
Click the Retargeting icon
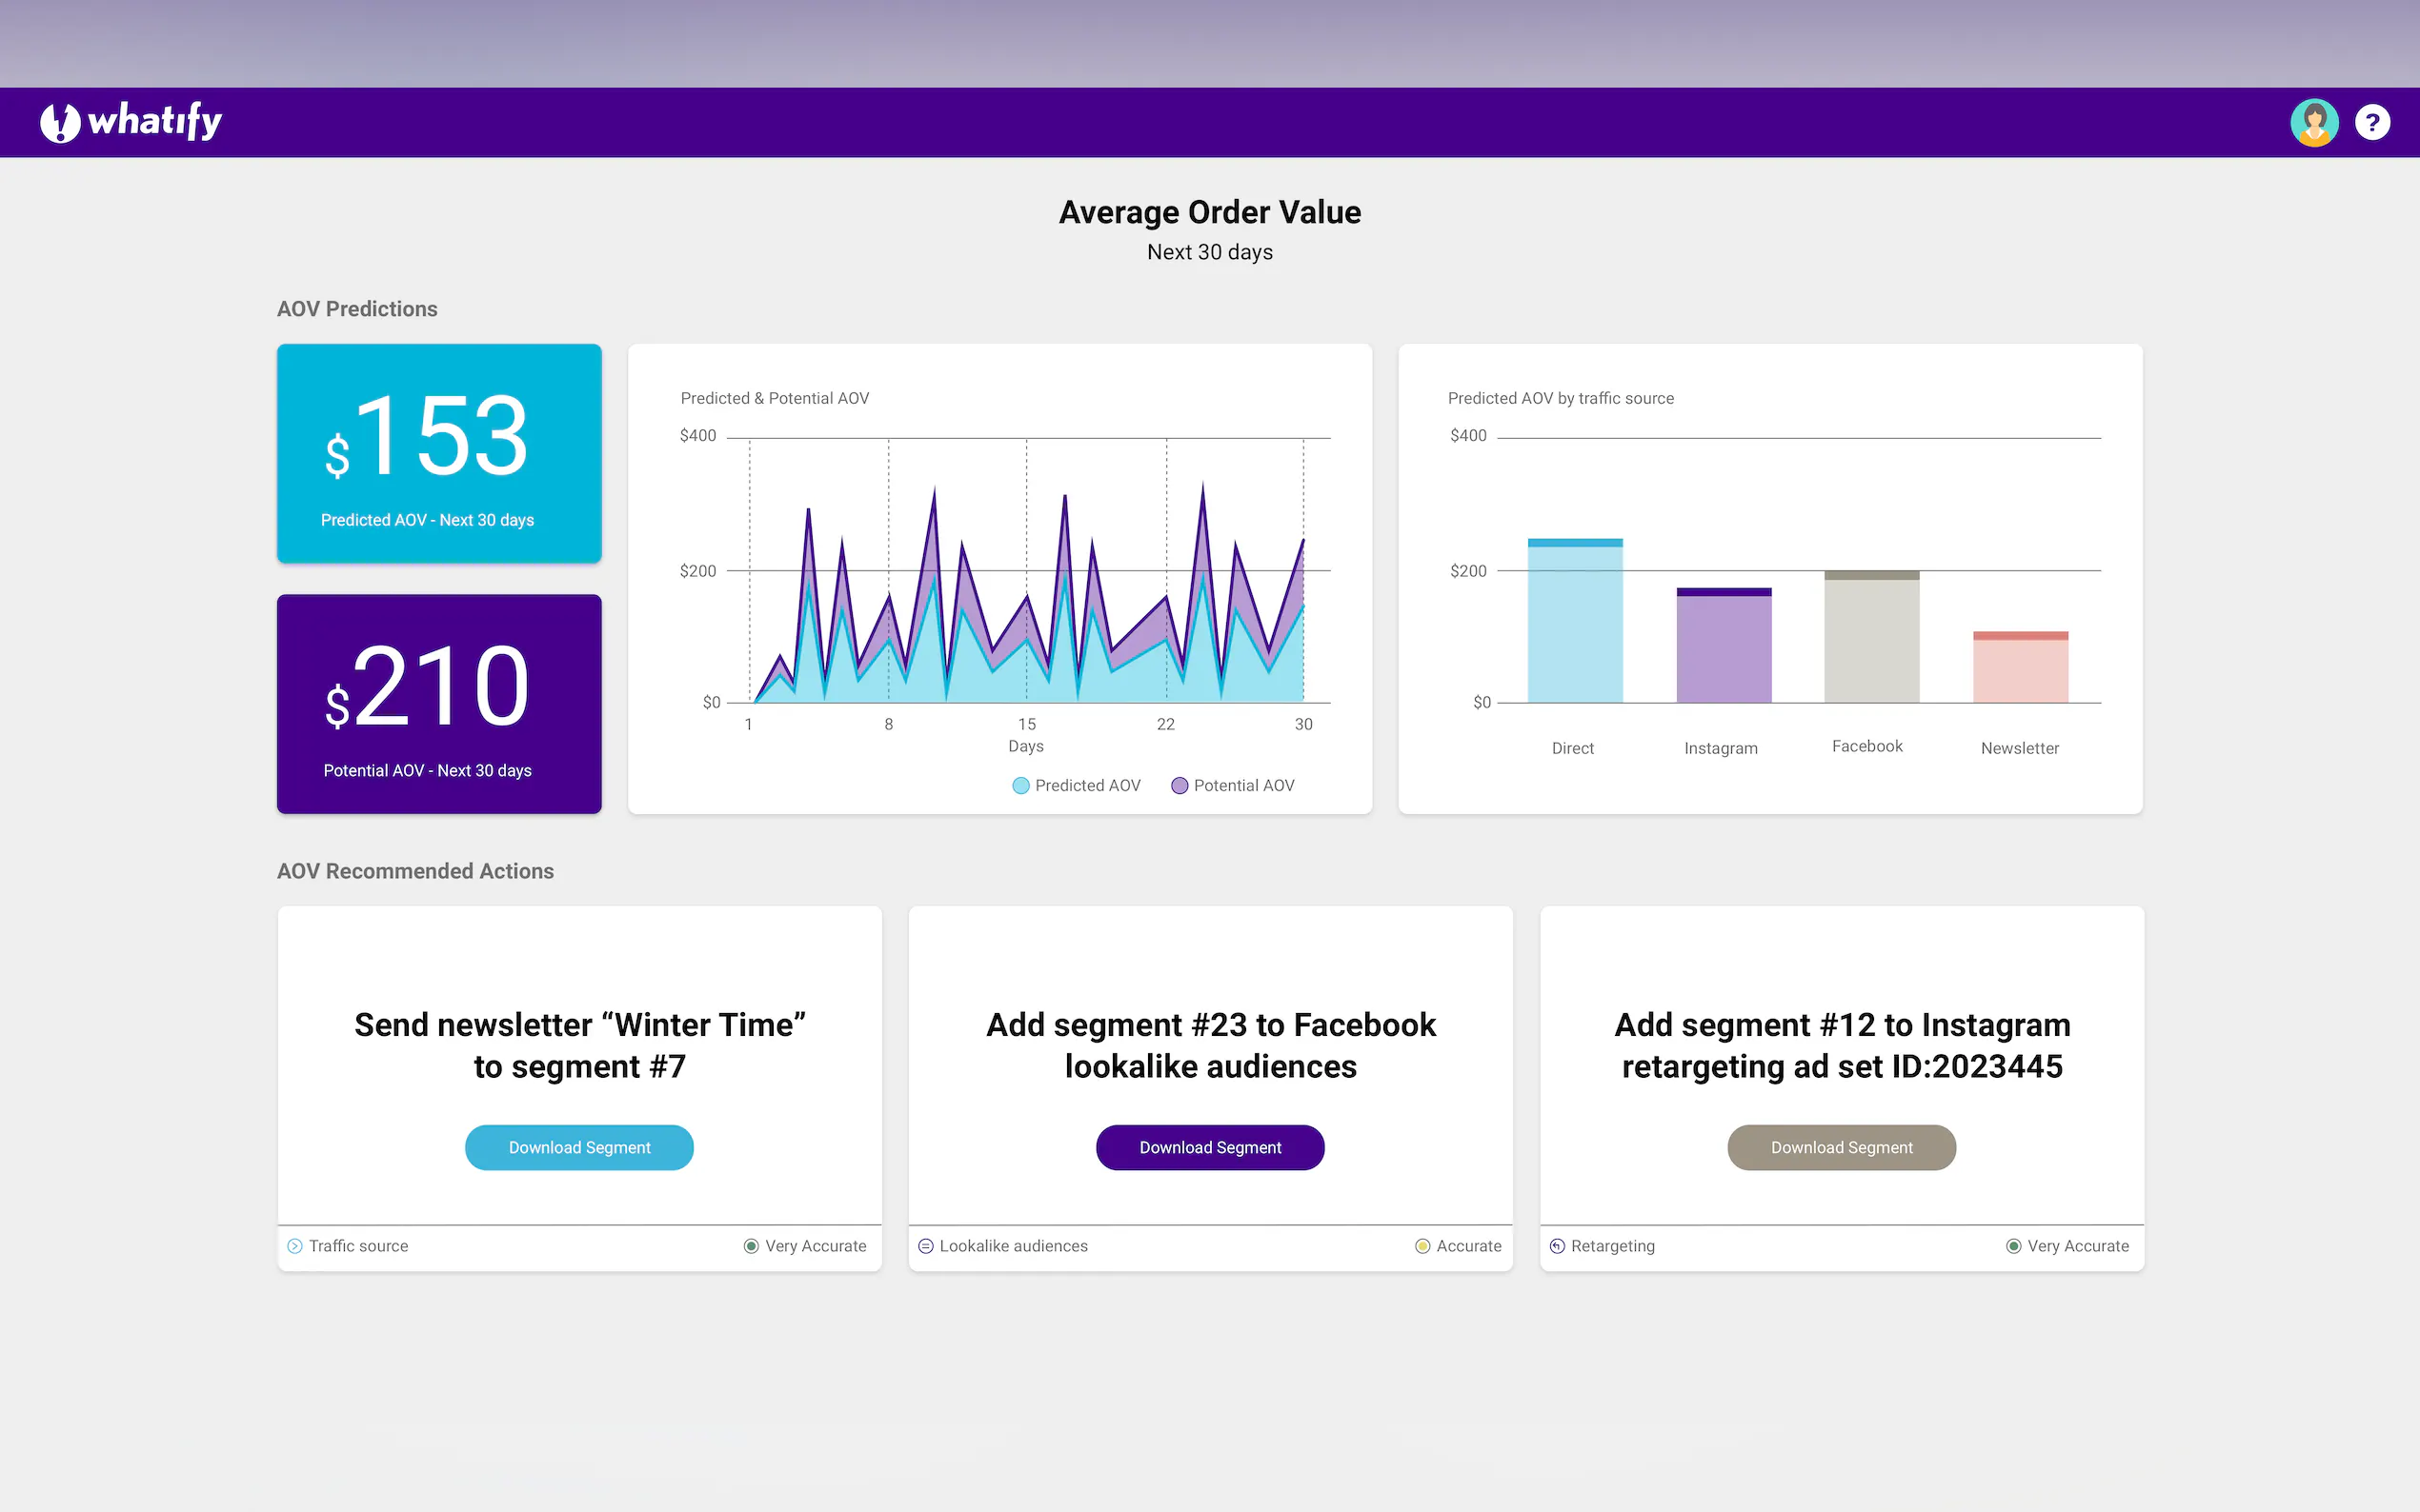1557,1246
